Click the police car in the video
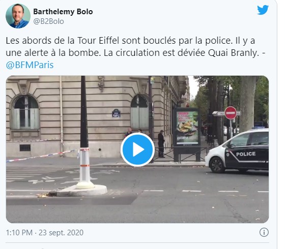This screenshot has height=249, width=287. (x=237, y=151)
